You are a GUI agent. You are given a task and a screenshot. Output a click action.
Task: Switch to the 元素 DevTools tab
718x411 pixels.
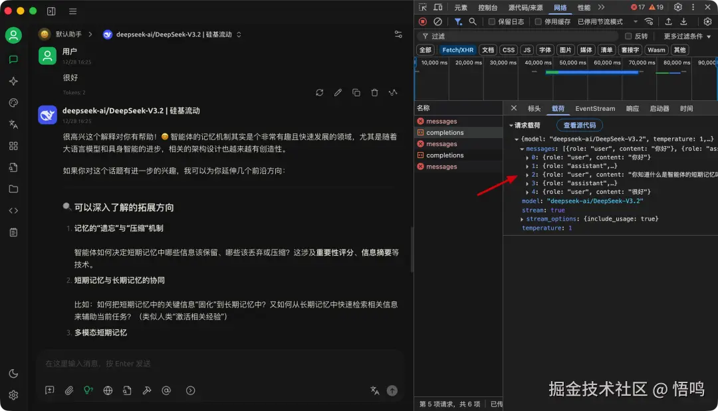(x=461, y=7)
